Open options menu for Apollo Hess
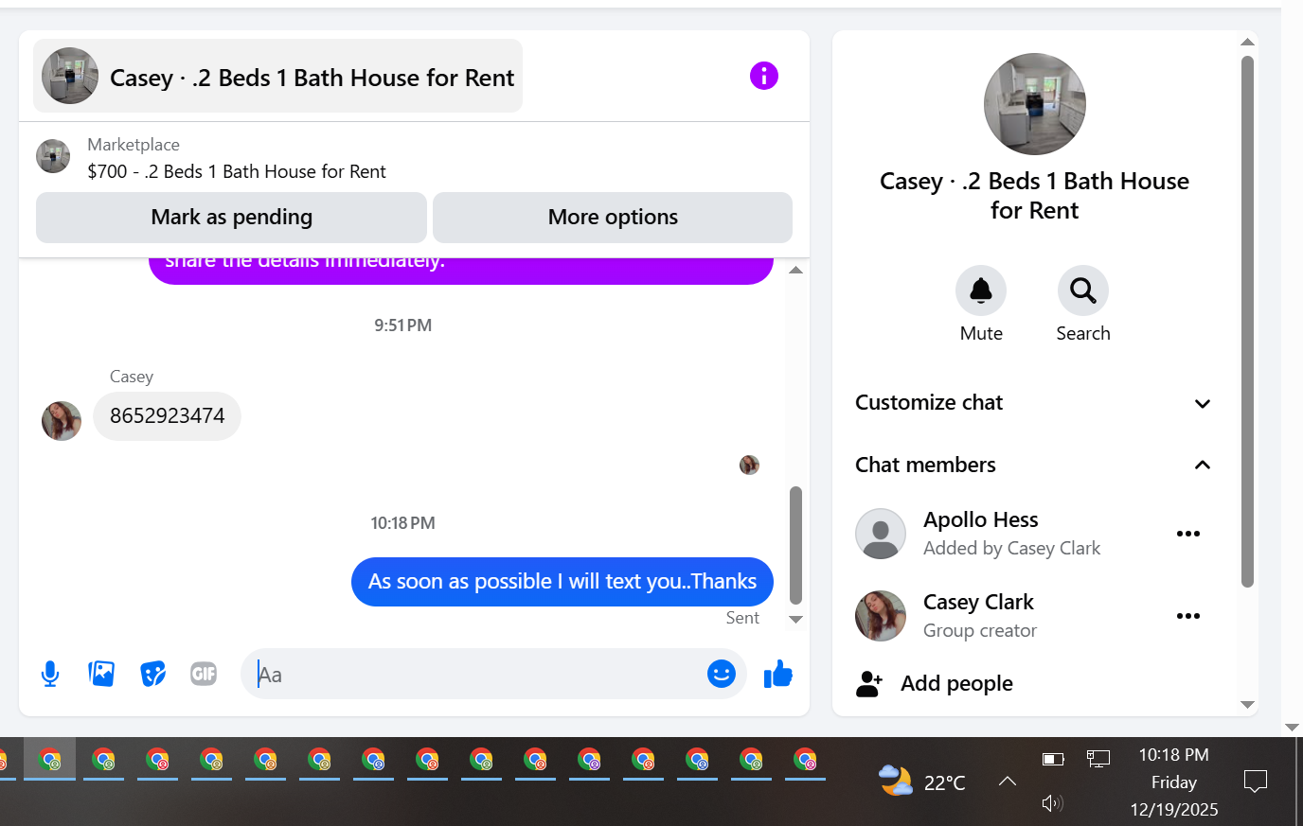Viewport: 1303px width, 826px height. 1188,534
